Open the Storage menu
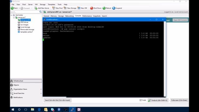The height and width of the screenshot is (112, 199). 43,4
